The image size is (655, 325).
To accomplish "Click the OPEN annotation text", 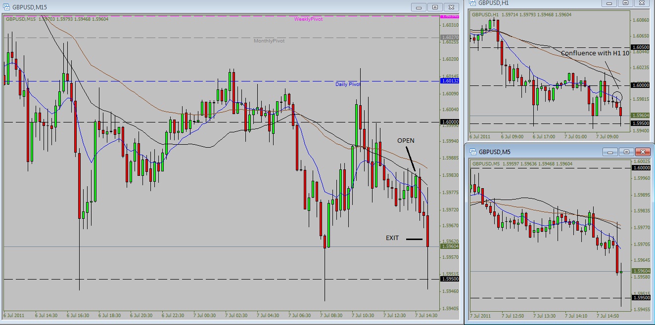I will [406, 141].
